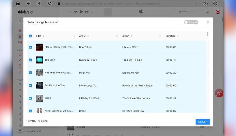Sort songs by Artist column arrows
The image size is (236, 136).
click(x=88, y=36)
